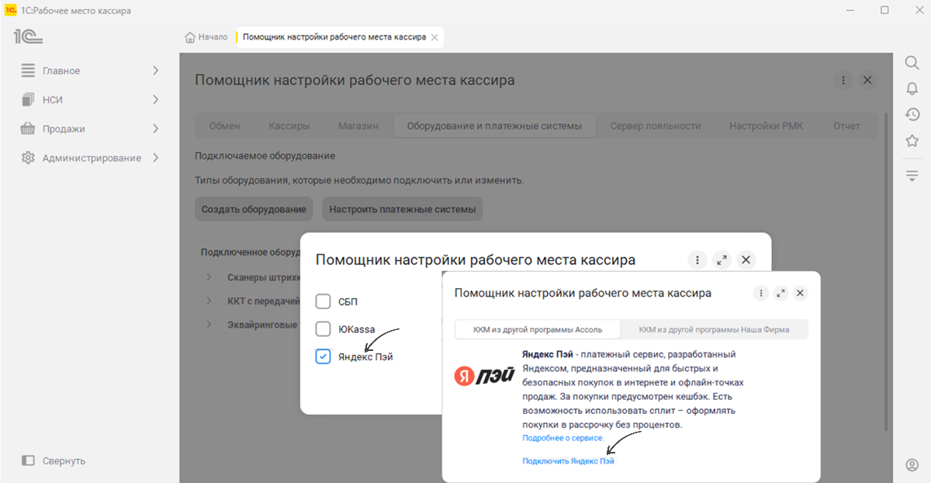Open more options in front Яндекс Пэй dialog
The height and width of the screenshot is (483, 931).
pos(761,293)
